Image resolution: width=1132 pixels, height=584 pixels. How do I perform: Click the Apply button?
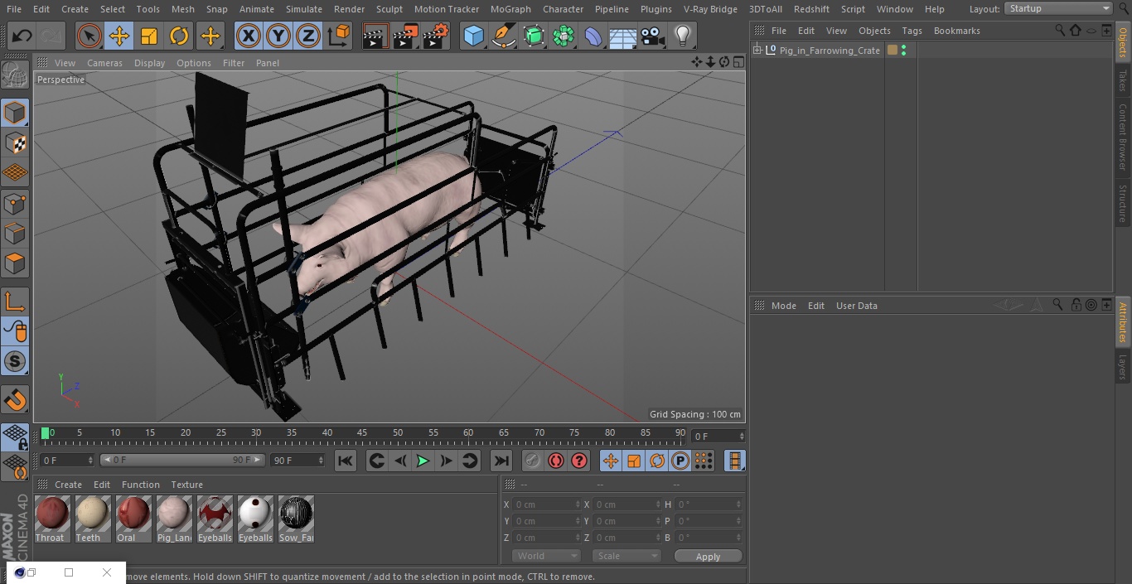click(708, 556)
